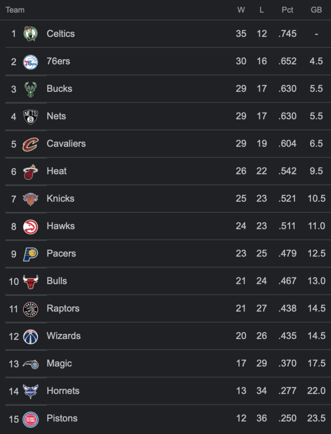Click the Hawks red circle logo
The height and width of the screenshot is (434, 331).
point(31,227)
